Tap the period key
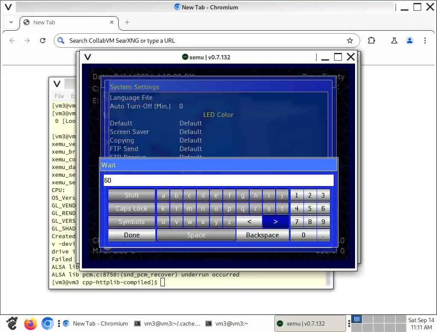The width and height of the screenshot is (437, 332). (x=323, y=235)
